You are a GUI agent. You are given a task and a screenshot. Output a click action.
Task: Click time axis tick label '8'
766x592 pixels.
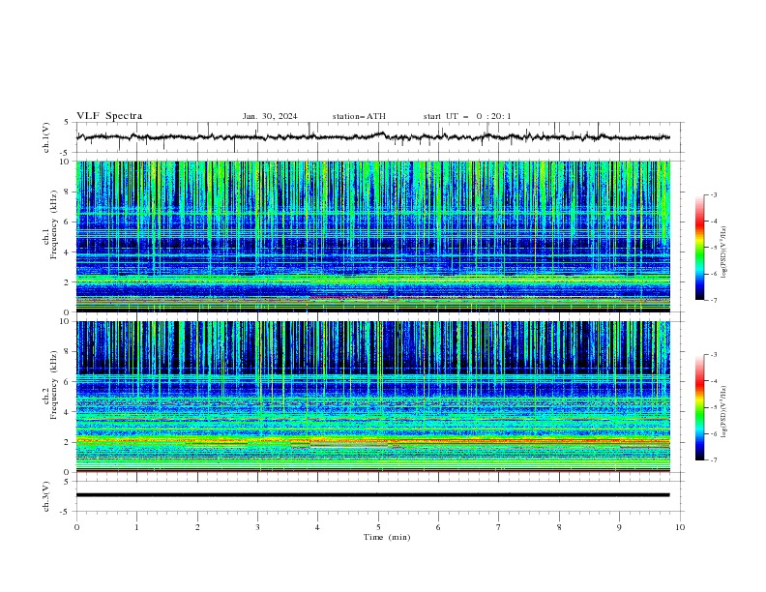[x=559, y=527]
